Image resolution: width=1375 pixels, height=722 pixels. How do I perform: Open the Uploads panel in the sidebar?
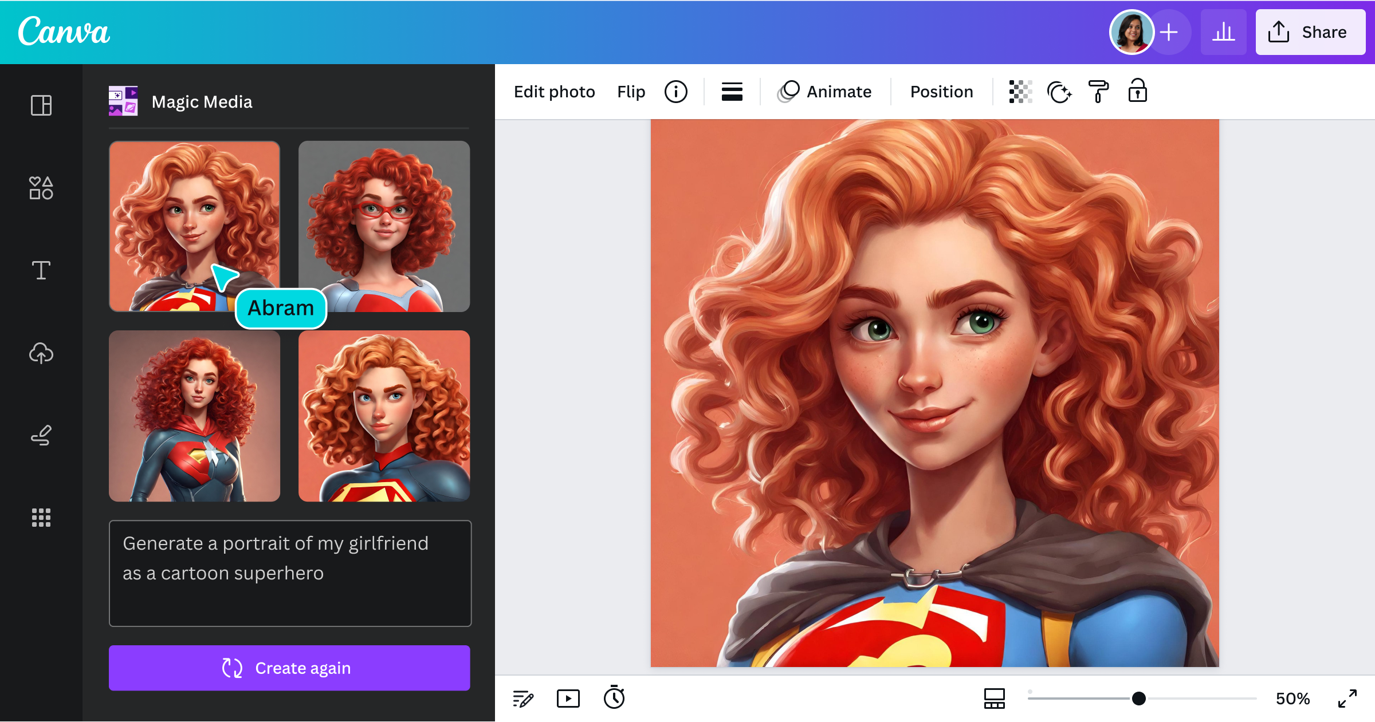41,353
